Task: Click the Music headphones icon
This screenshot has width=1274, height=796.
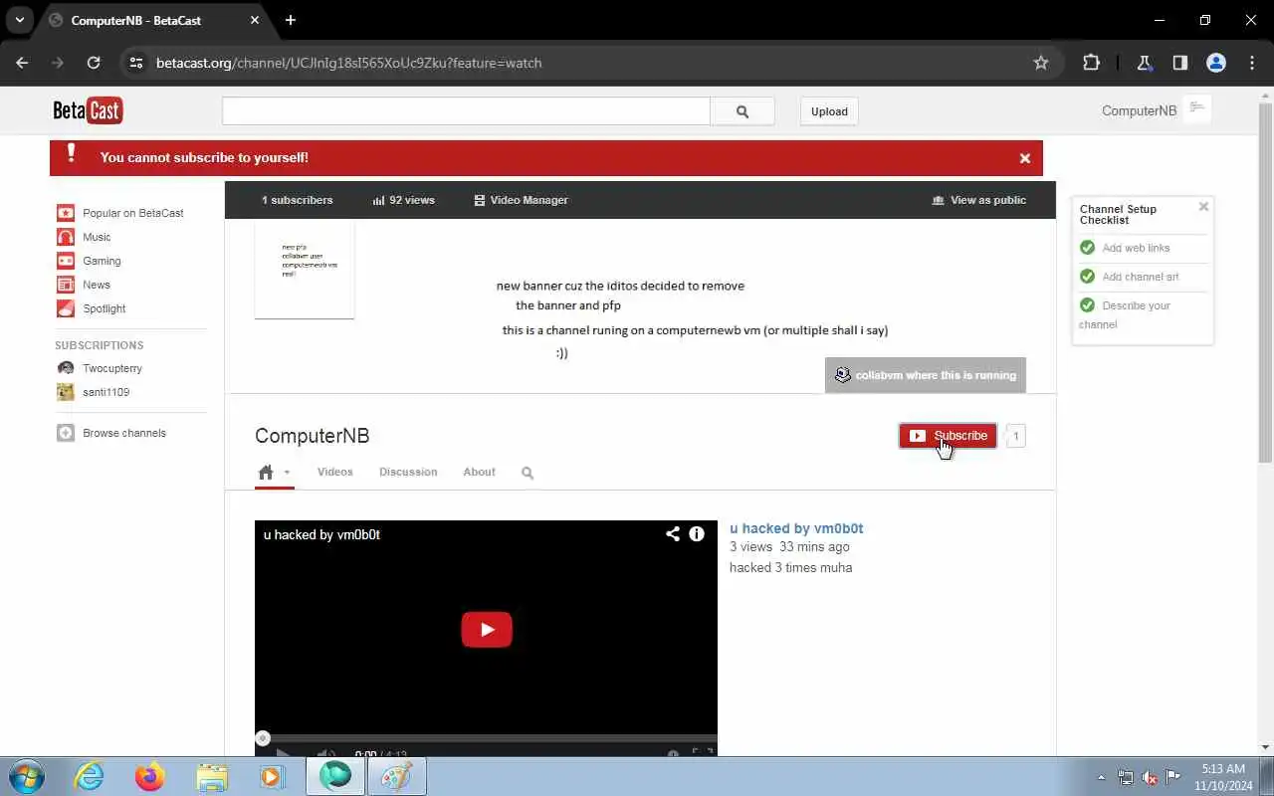Action: click(66, 237)
